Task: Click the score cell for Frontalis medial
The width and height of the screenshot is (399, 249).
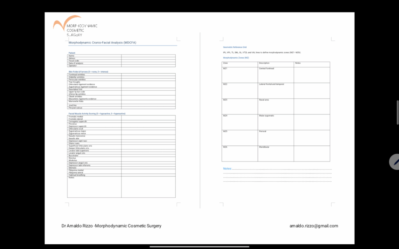Action: (148, 117)
